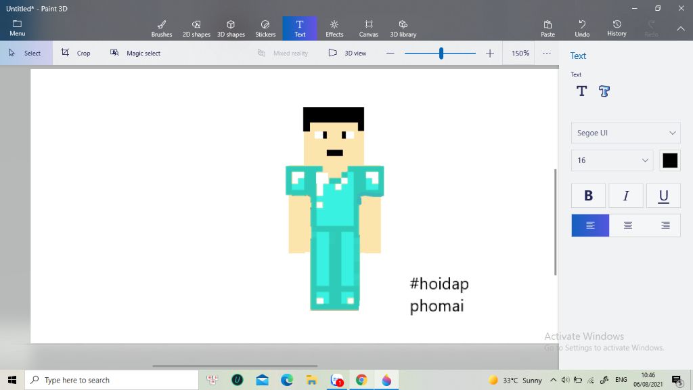The height and width of the screenshot is (390, 693).
Task: Open the three-dots more options menu
Action: click(x=547, y=53)
